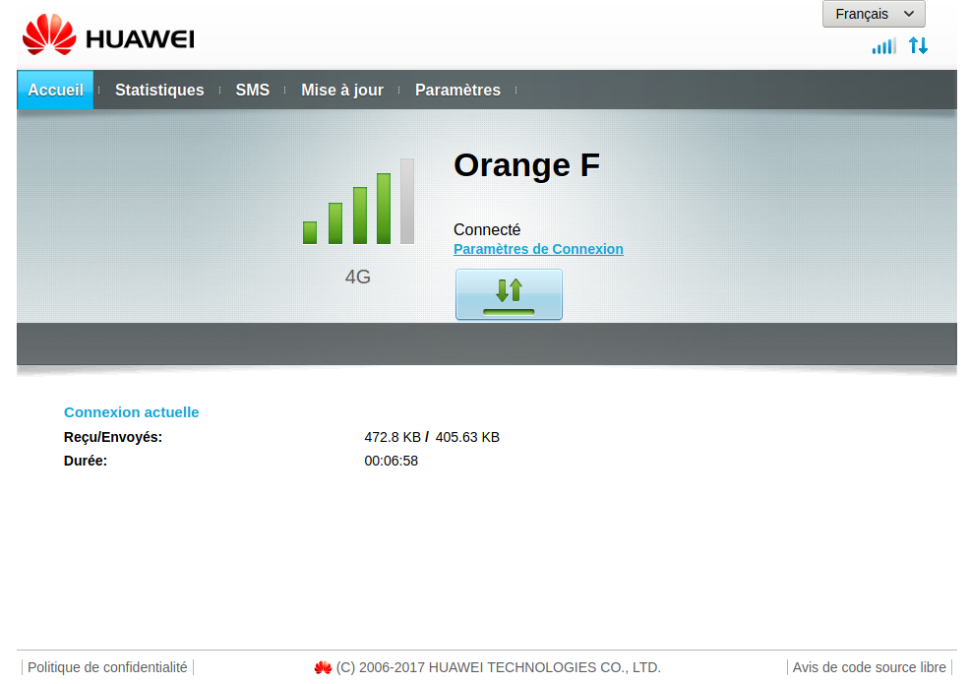Image resolution: width=969 pixels, height=684 pixels.
Task: Click the Connecté status text
Action: 486,229
